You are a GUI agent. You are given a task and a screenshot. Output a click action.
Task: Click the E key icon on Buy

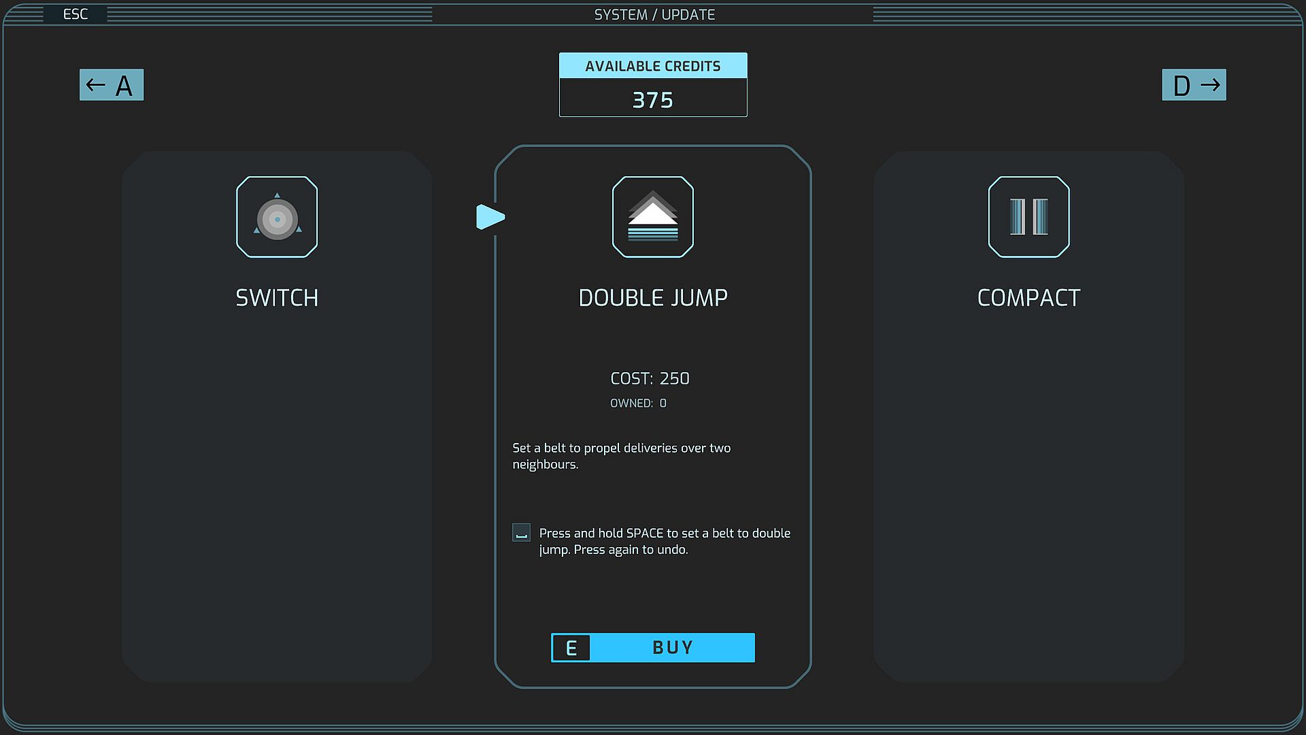click(571, 648)
